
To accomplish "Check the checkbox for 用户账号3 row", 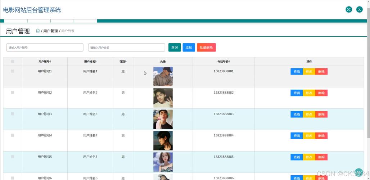I will [x=13, y=114].
